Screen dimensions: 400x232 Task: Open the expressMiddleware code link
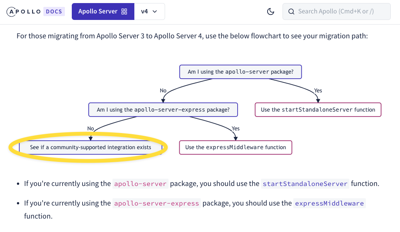point(329,203)
